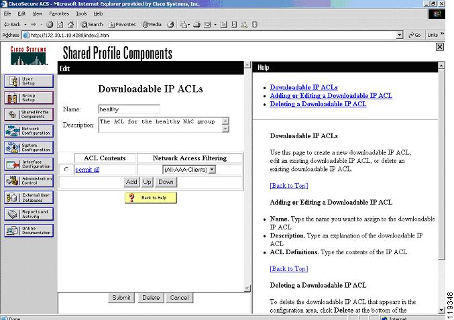Click the Add ACL content button

(131, 182)
